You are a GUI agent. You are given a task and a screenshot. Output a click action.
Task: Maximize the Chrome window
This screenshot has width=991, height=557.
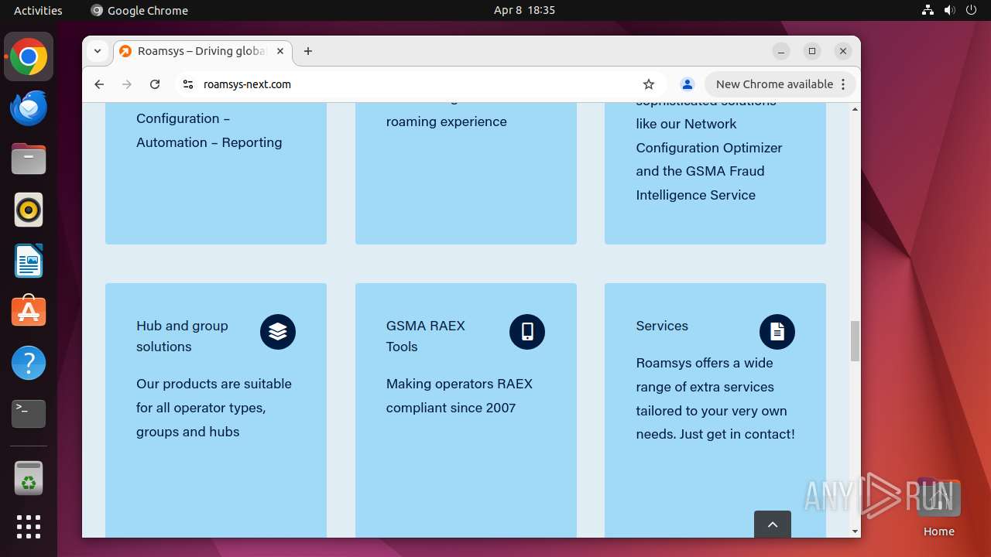coord(812,51)
